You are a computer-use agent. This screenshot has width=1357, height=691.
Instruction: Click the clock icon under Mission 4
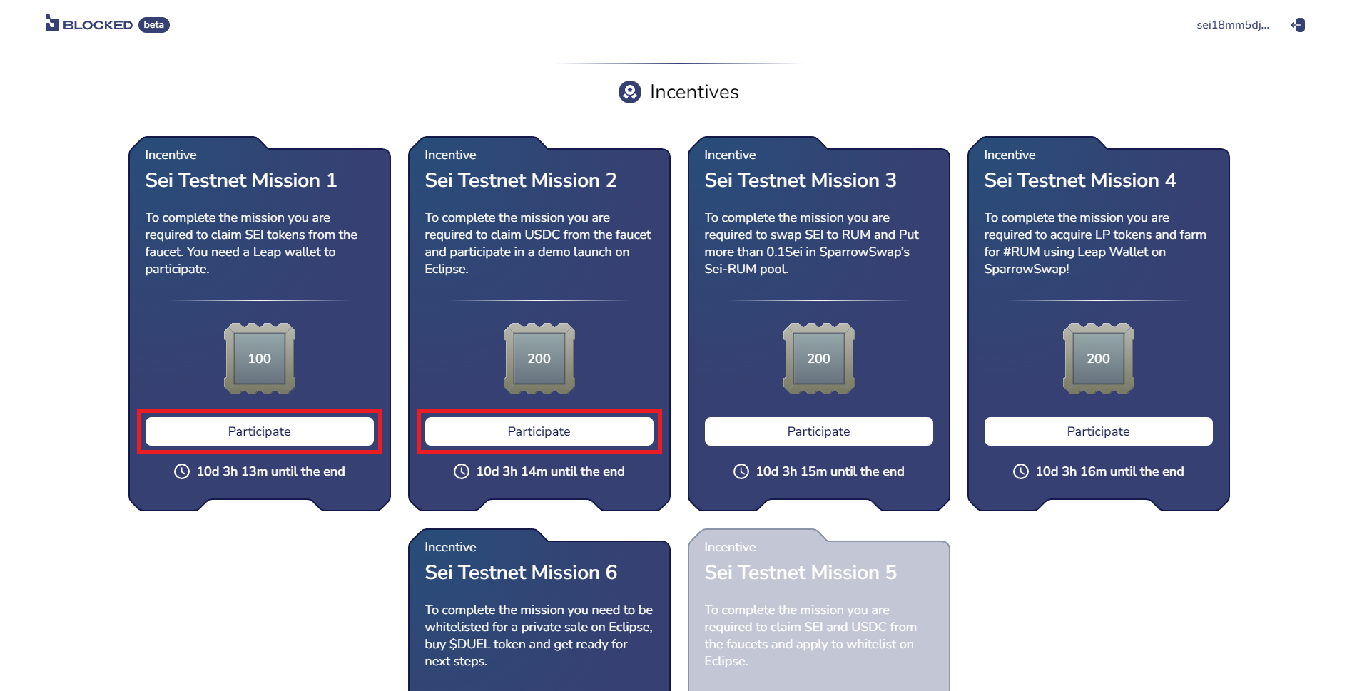pos(1021,471)
